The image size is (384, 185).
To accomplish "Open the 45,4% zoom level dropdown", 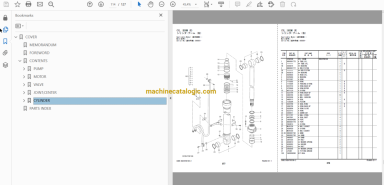I will 189,4.
